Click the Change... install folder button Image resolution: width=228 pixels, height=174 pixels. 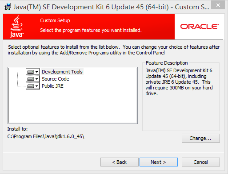click(201, 138)
